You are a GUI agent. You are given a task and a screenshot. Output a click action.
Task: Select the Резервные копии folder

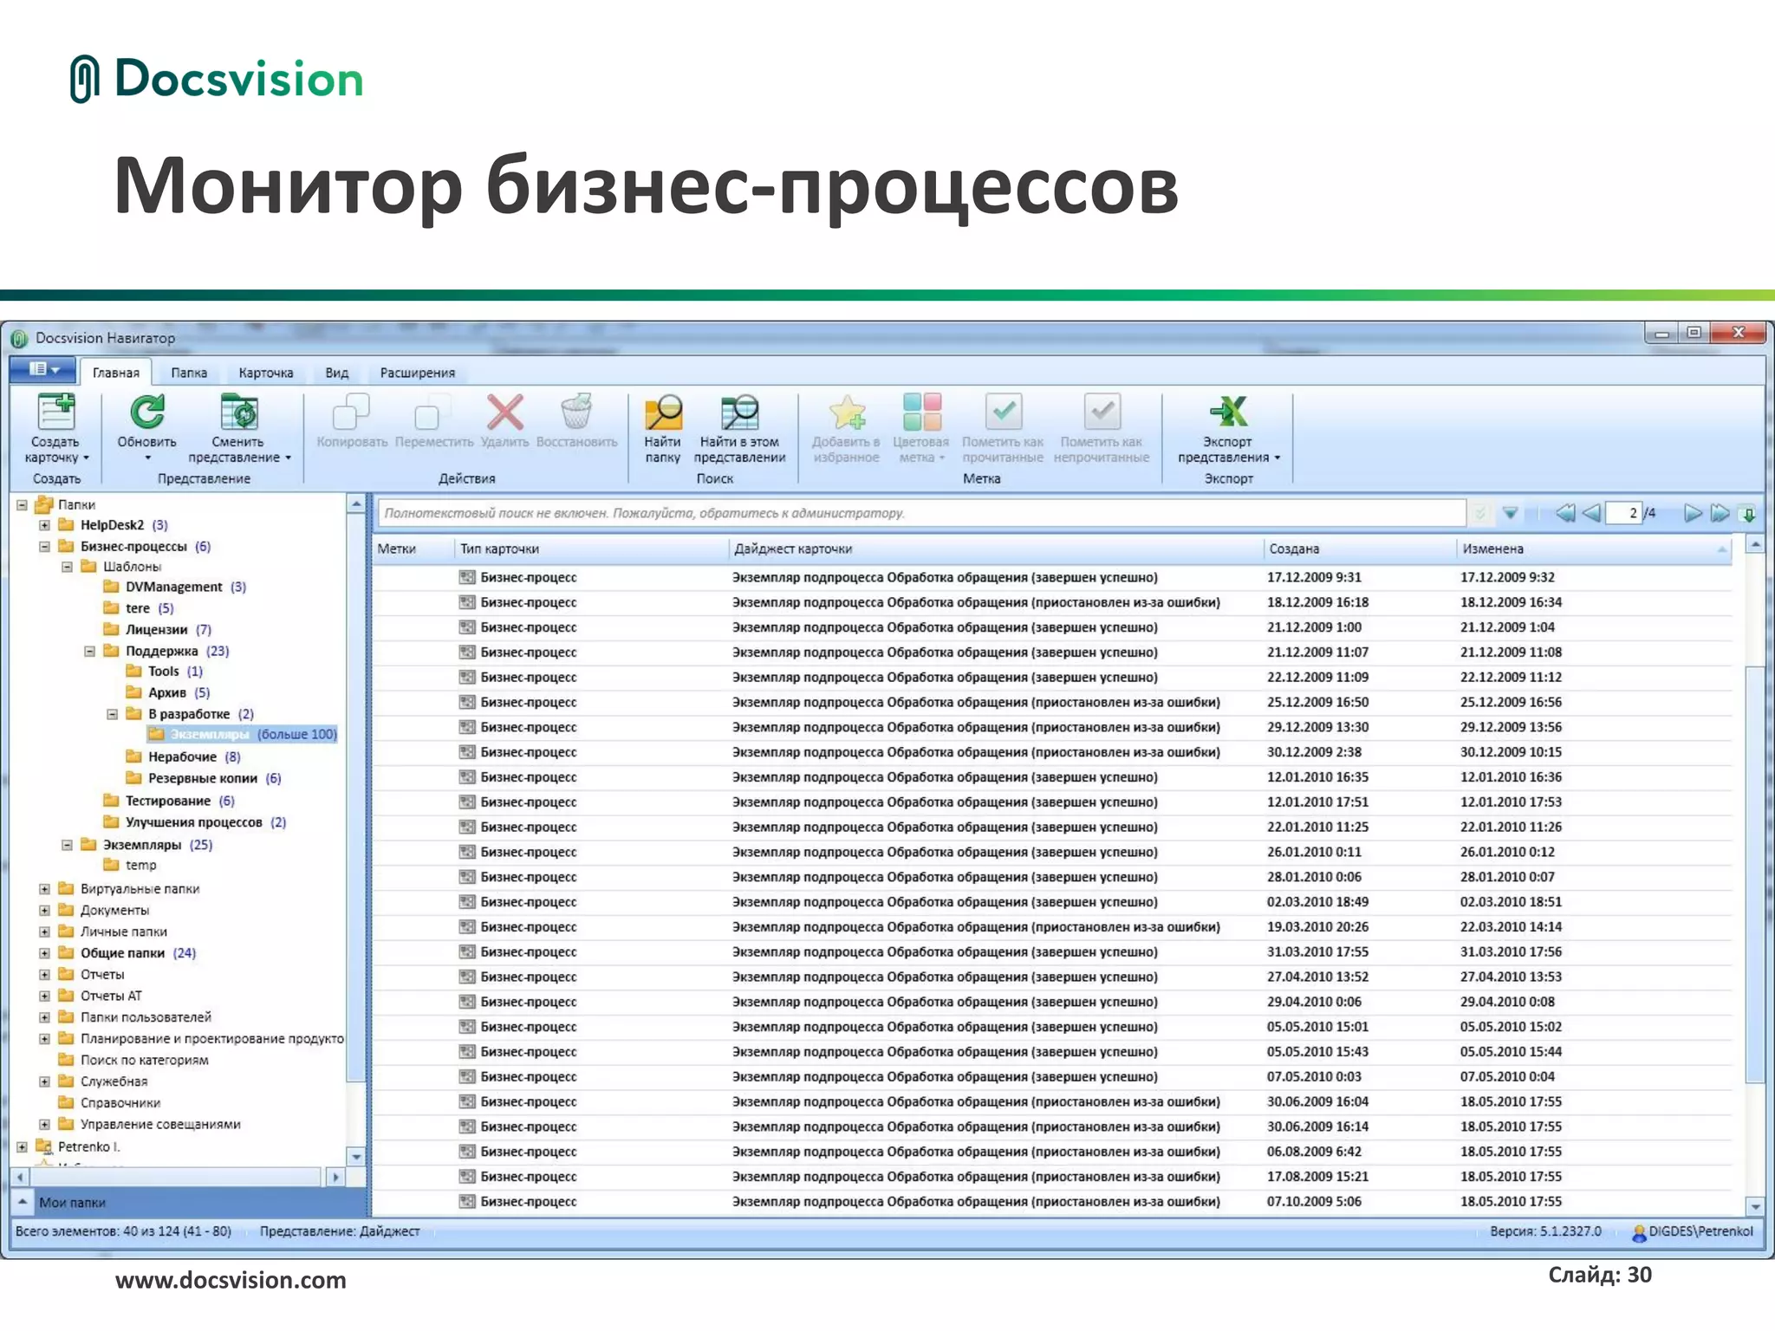(203, 778)
